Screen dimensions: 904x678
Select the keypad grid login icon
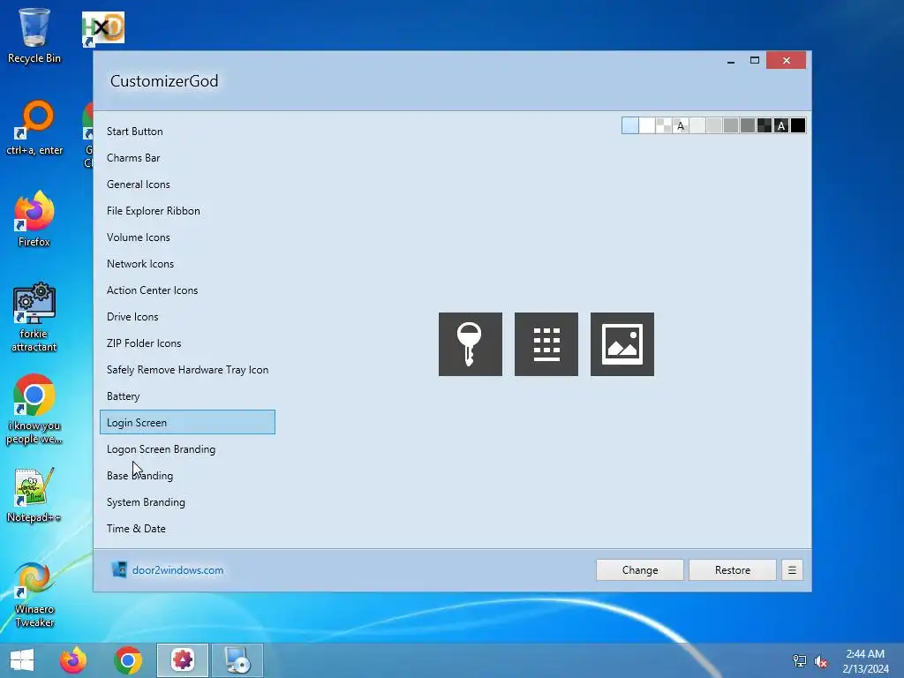[x=546, y=344]
